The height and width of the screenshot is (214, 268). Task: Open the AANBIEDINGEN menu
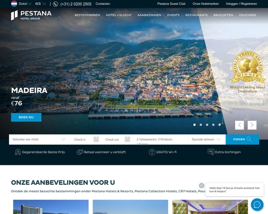[x=149, y=15]
